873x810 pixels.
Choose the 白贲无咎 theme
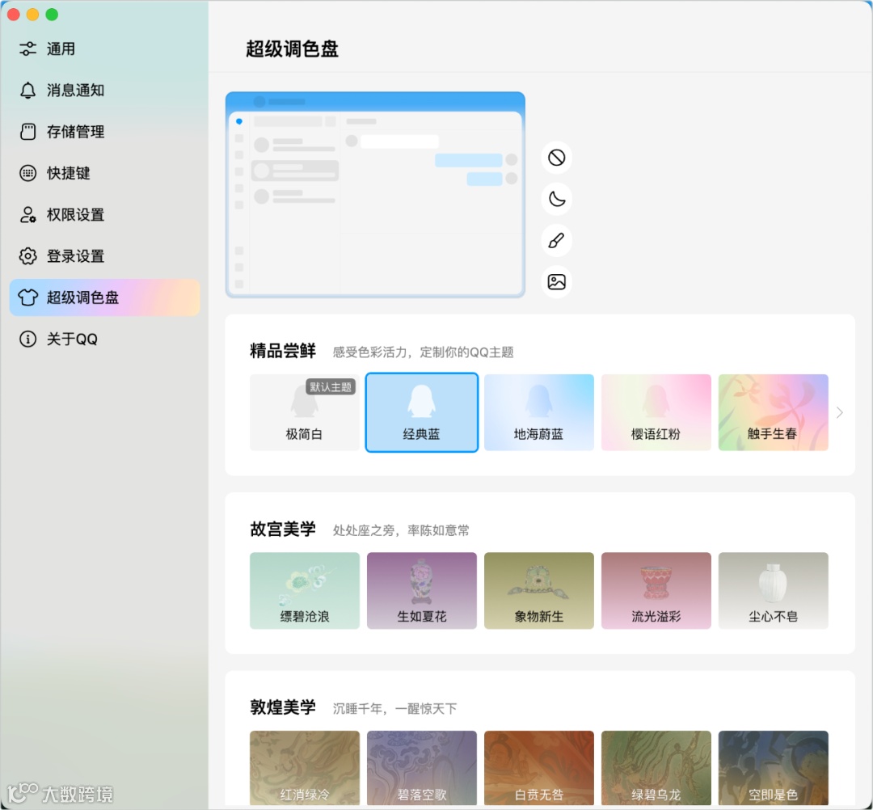[x=539, y=768]
